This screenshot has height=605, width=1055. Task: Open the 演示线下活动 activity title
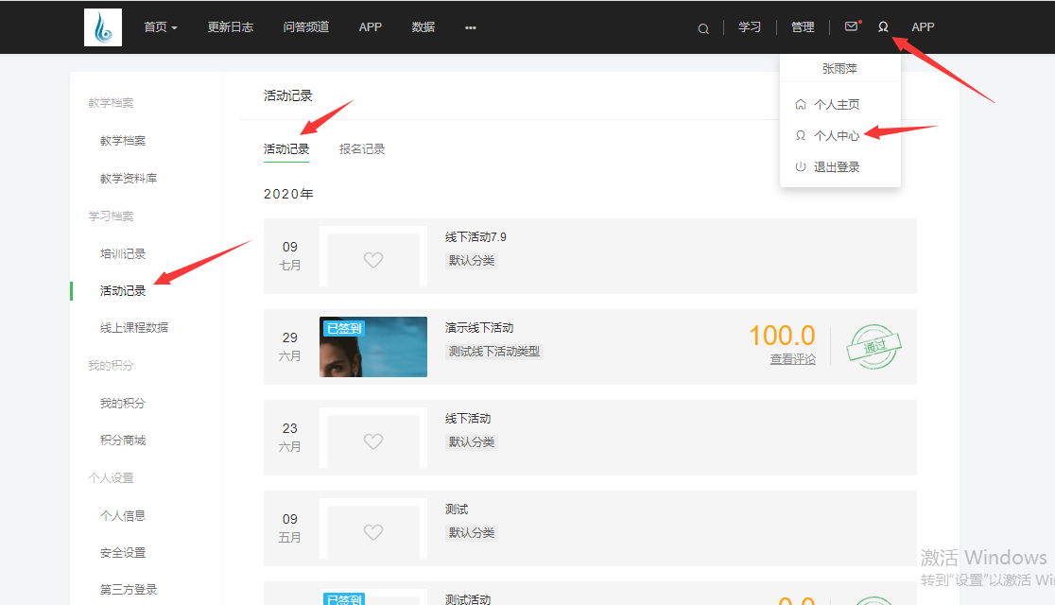479,328
